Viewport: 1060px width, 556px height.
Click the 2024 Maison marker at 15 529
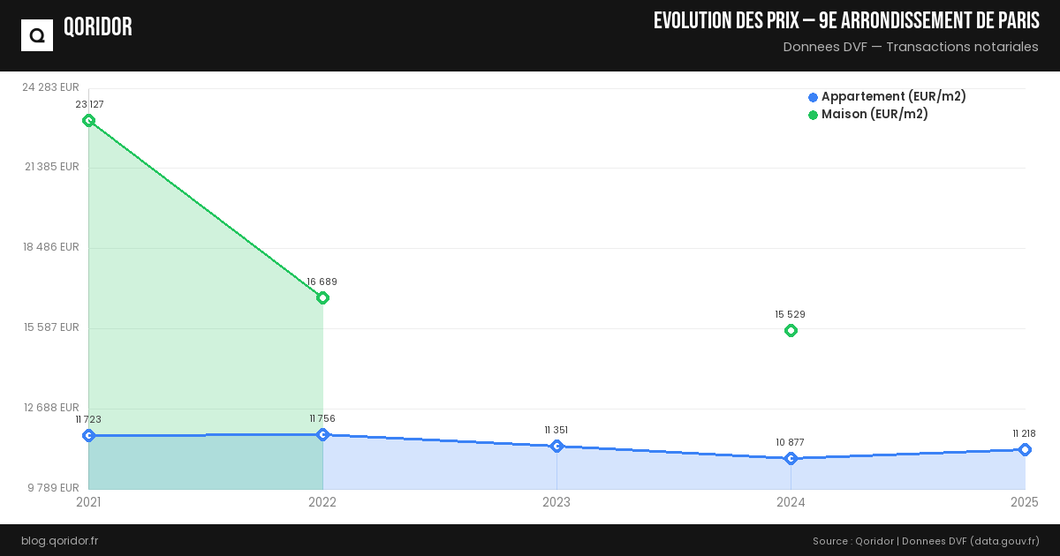pos(791,330)
